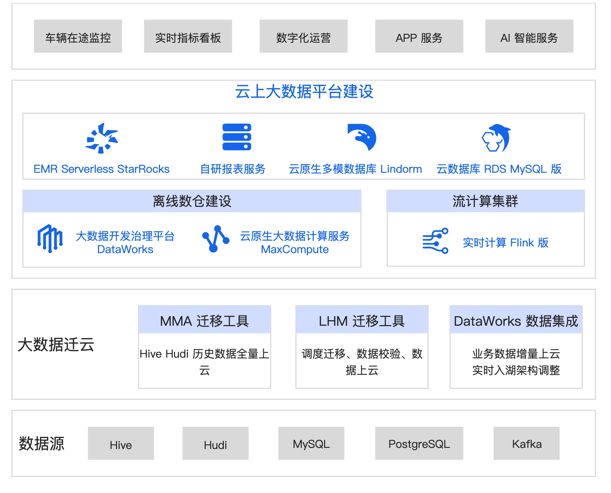The height and width of the screenshot is (493, 611).
Task: Click the 云上大数据平台建设 title
Action: (304, 92)
